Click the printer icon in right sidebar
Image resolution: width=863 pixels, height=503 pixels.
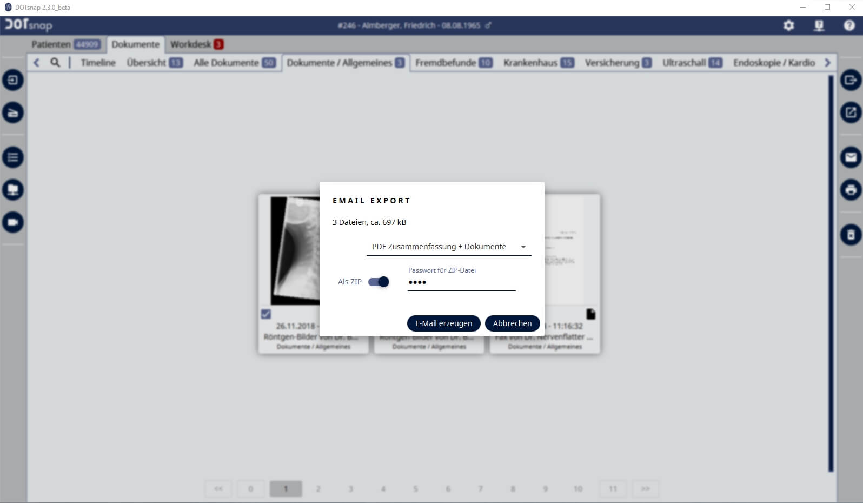[851, 190]
